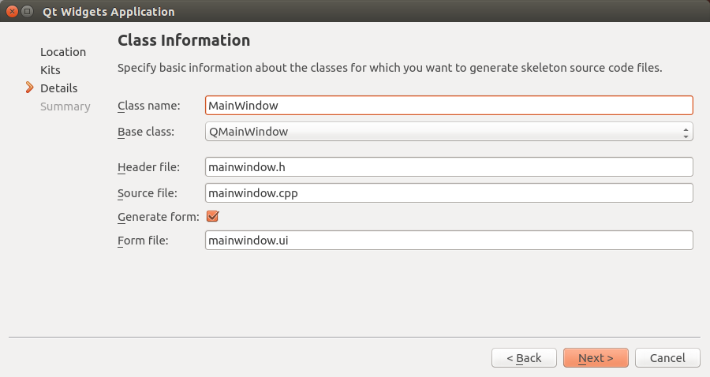The image size is (710, 377).
Task: Click the gray minimize button in title bar
Action: [x=28, y=12]
